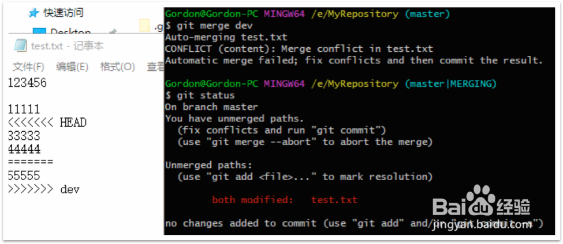Click the pin icon beside Desktop
The image size is (563, 244).
pos(113,32)
